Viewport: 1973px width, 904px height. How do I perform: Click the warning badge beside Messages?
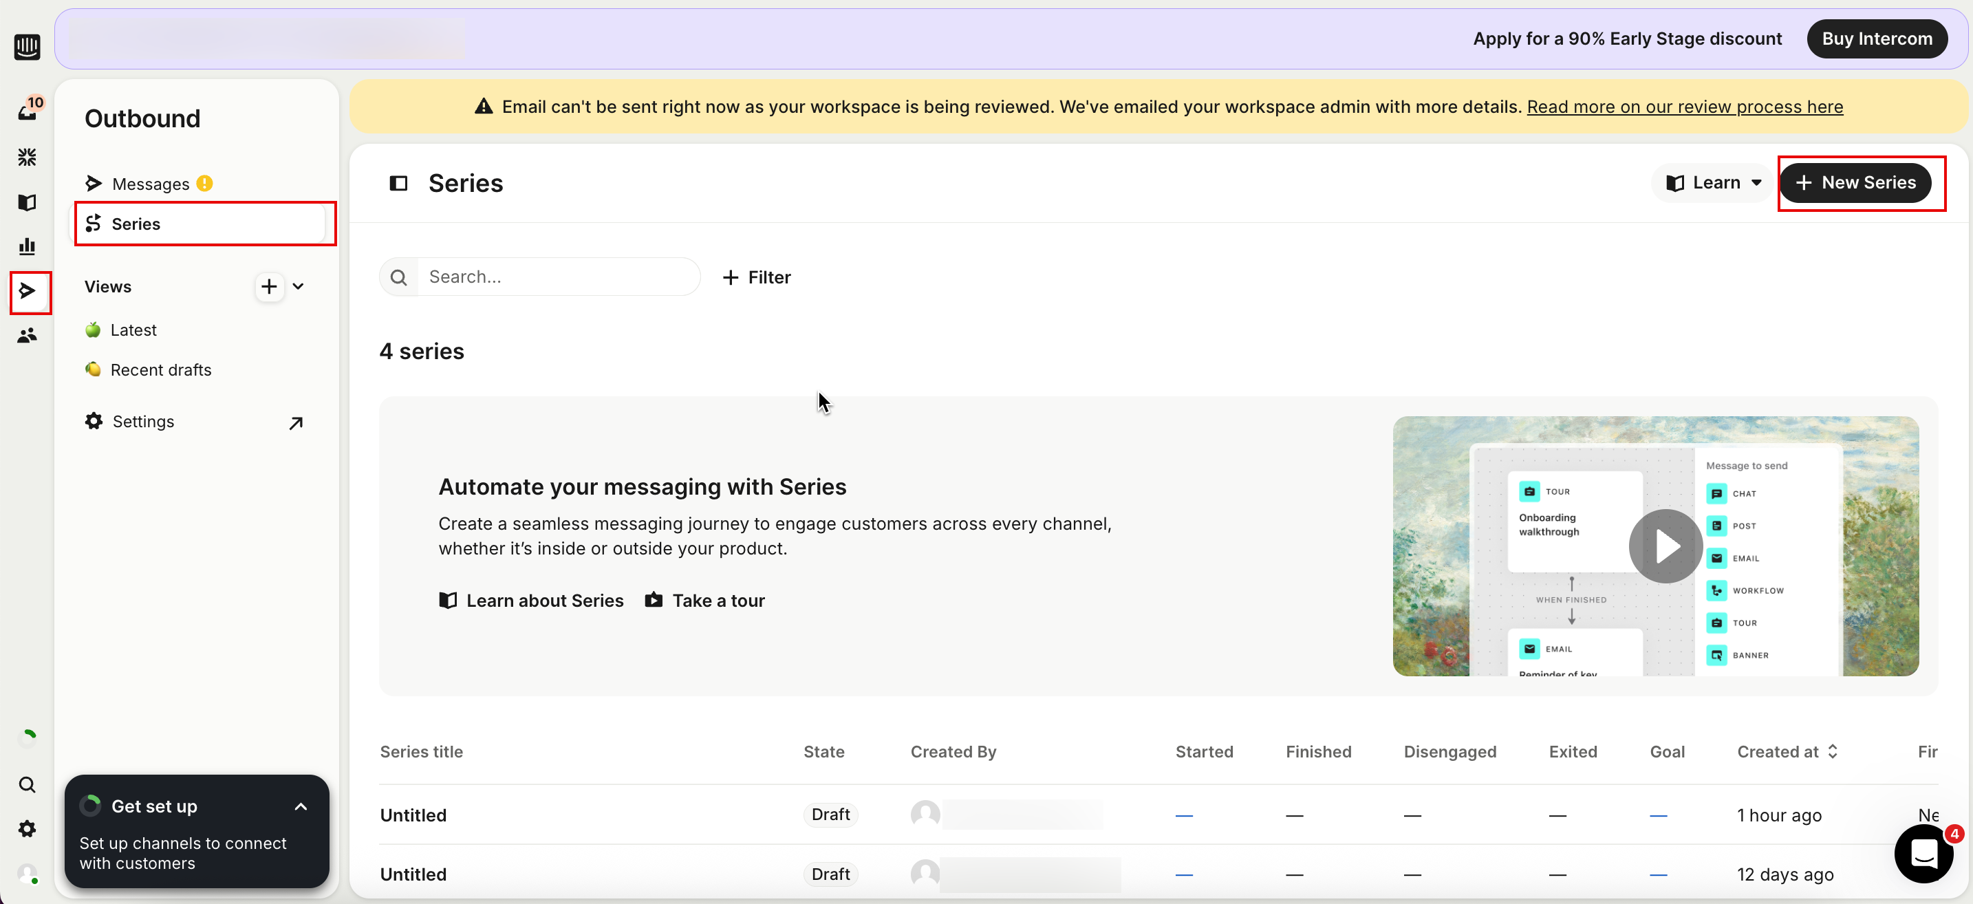coord(204,183)
